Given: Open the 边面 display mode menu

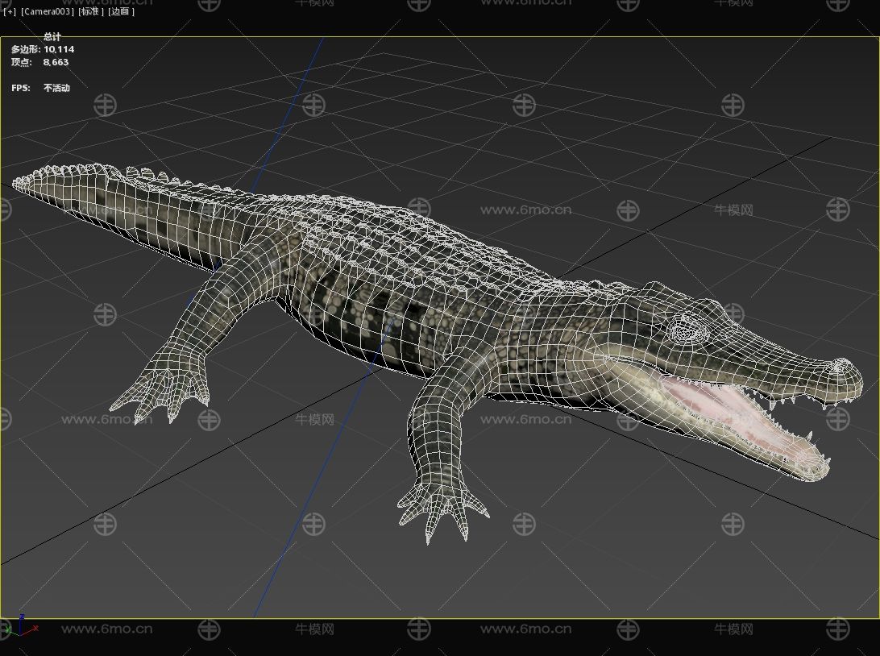Looking at the screenshot, I should pos(121,12).
